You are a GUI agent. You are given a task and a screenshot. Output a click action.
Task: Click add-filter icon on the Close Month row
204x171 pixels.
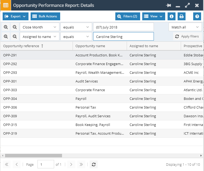pyautogui.click(x=6, y=27)
